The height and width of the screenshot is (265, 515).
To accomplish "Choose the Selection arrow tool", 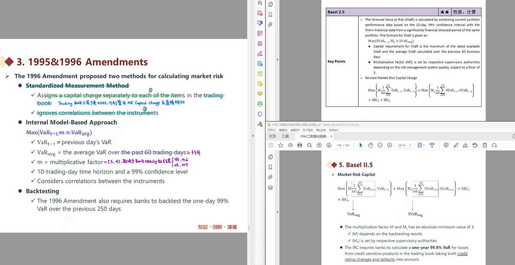I will tap(360, 145).
